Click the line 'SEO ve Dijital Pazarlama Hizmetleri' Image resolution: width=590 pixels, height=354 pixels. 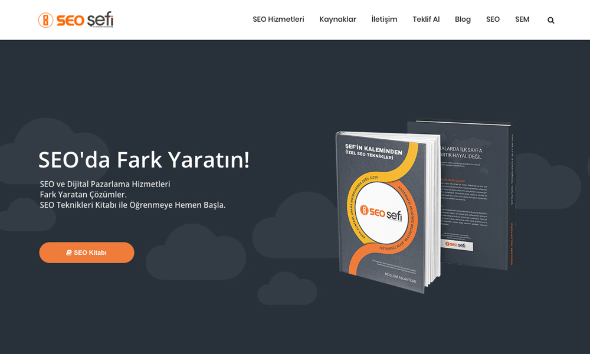[105, 184]
